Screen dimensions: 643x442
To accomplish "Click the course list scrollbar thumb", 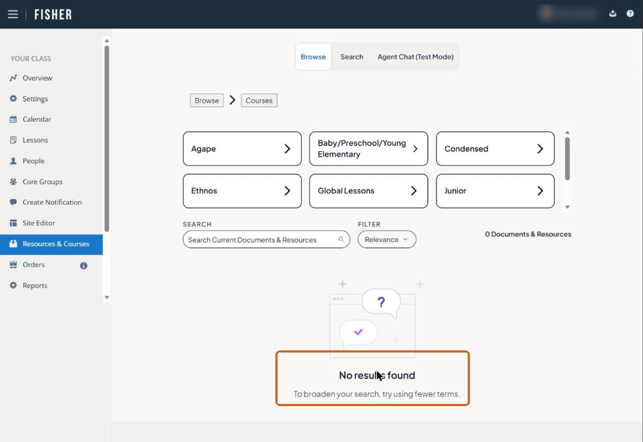I will [567, 159].
